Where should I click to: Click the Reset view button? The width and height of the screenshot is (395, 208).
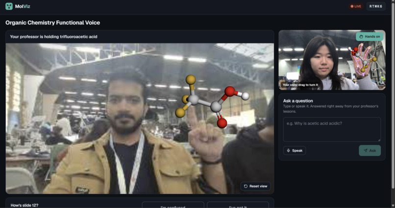pyautogui.click(x=255, y=186)
